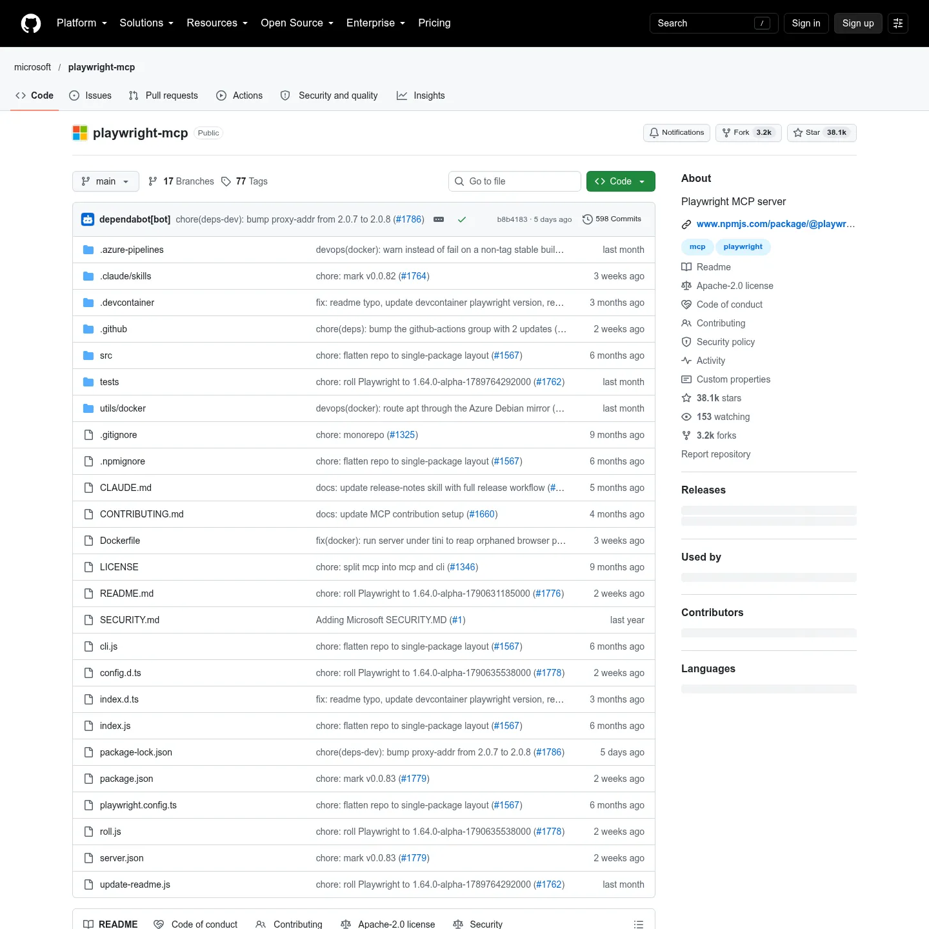Open the README outline list icon
Viewport: 929px width, 929px height.
coord(639,924)
